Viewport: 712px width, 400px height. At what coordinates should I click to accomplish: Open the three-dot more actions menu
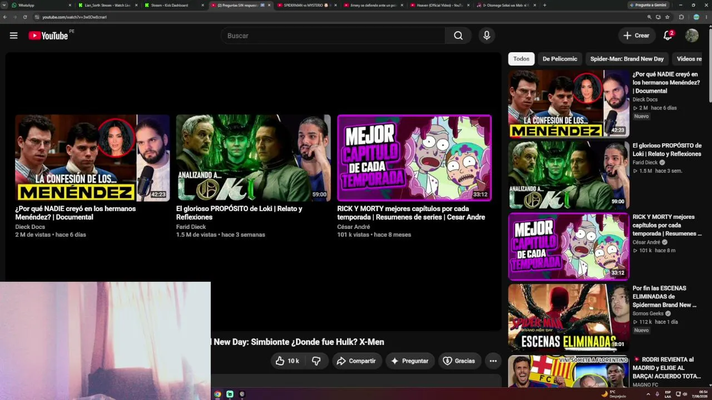click(493, 361)
